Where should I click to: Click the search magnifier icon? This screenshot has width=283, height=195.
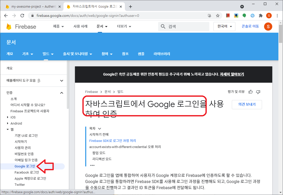click(163, 27)
